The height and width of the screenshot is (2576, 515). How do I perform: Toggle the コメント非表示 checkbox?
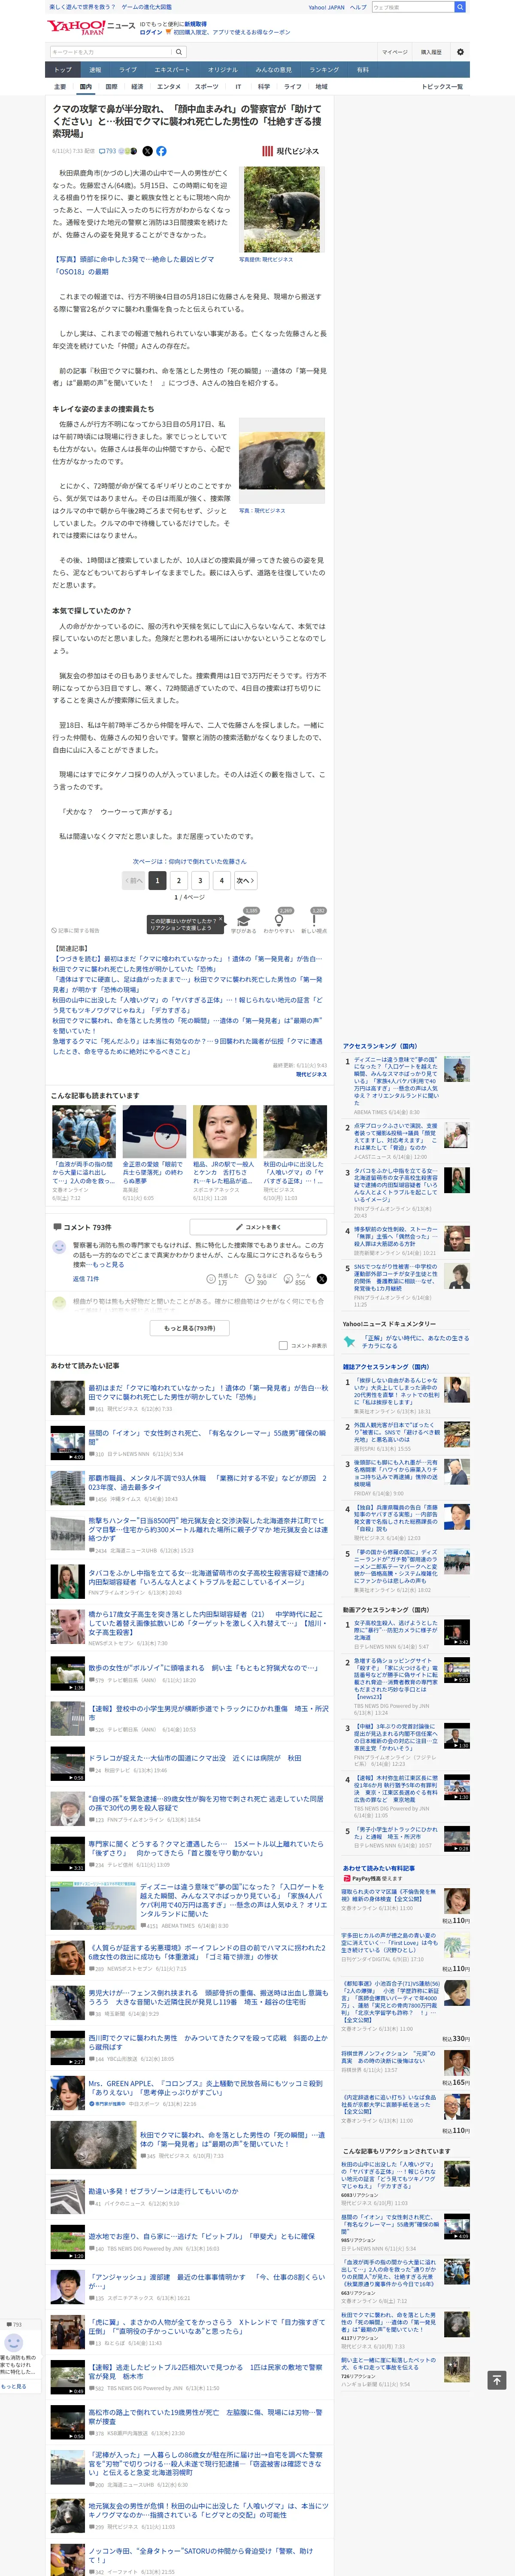pyautogui.click(x=283, y=1345)
